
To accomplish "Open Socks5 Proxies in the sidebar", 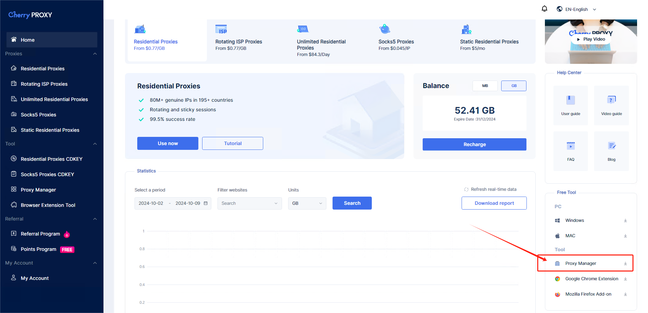I will coord(38,115).
